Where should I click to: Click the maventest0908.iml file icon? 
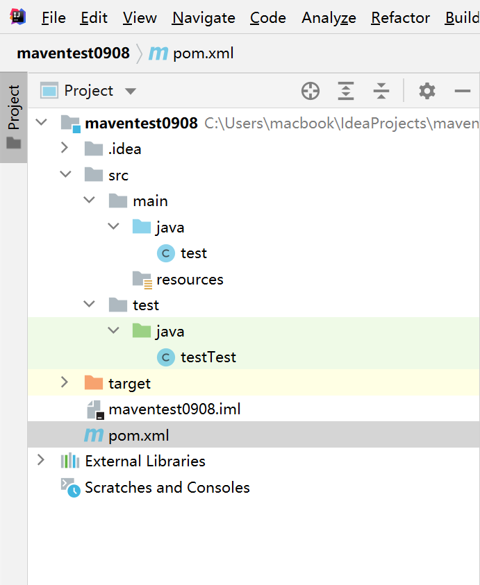[x=95, y=409]
